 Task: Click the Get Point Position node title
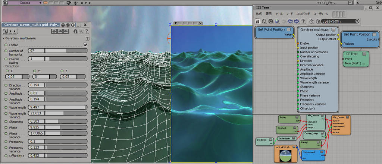click(x=271, y=29)
